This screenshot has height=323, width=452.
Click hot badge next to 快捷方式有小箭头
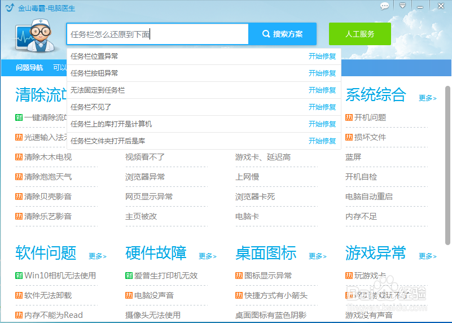(x=239, y=295)
